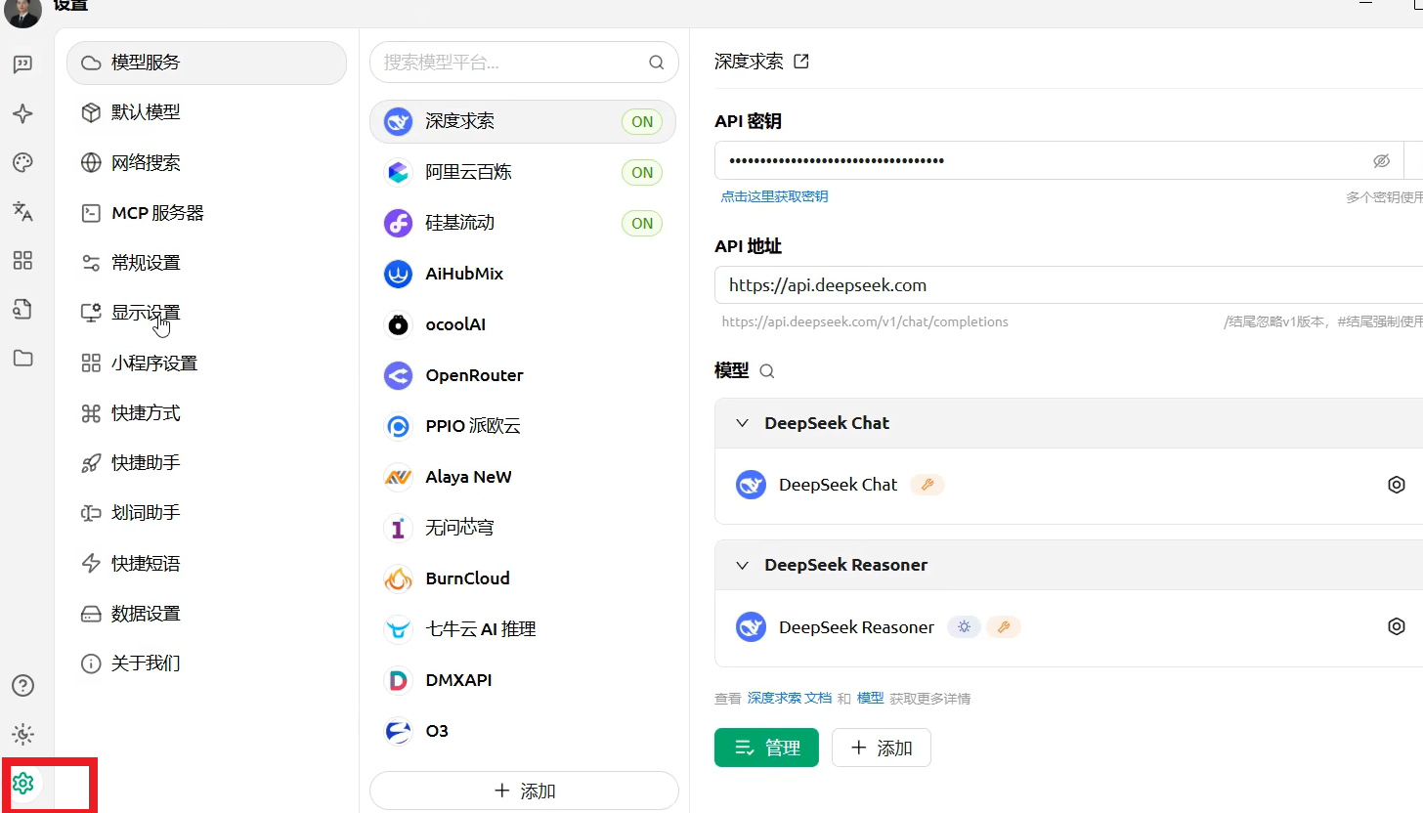Collapse the DeepSeek Reasoner group
Image resolution: width=1423 pixels, height=813 pixels.
[x=743, y=565]
